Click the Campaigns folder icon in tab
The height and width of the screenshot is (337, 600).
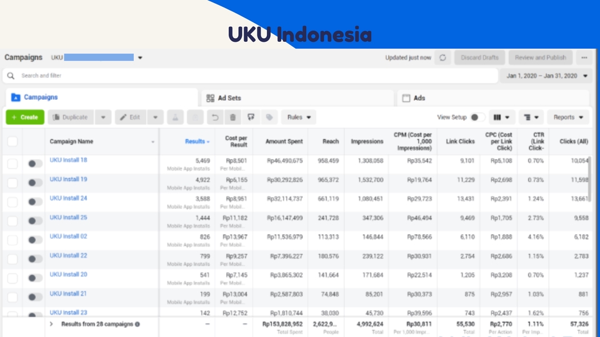16,97
